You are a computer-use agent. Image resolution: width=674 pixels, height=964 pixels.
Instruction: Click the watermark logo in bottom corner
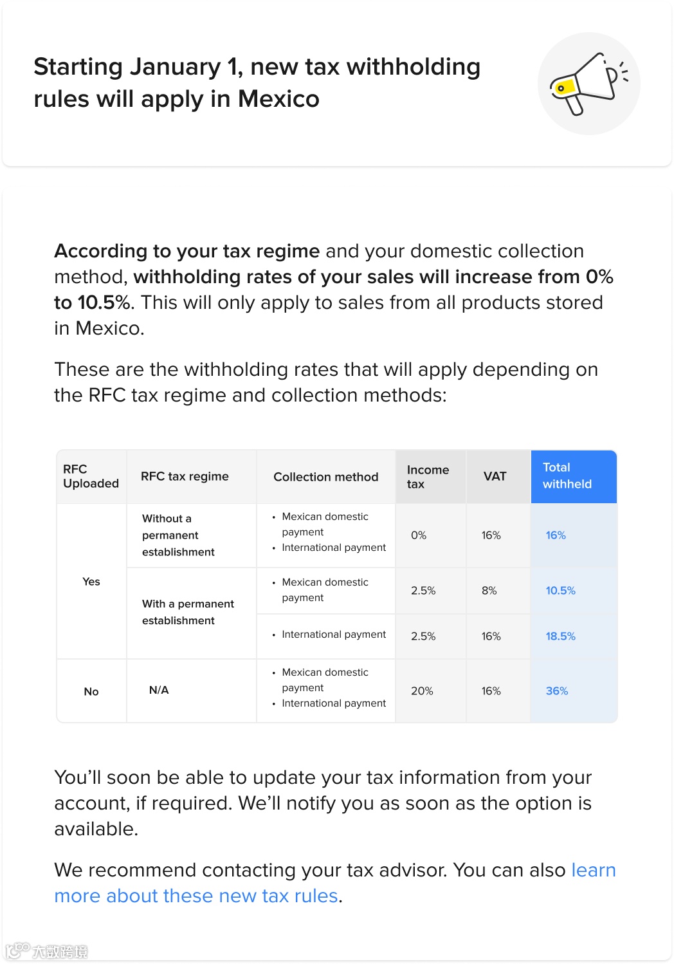point(47,950)
